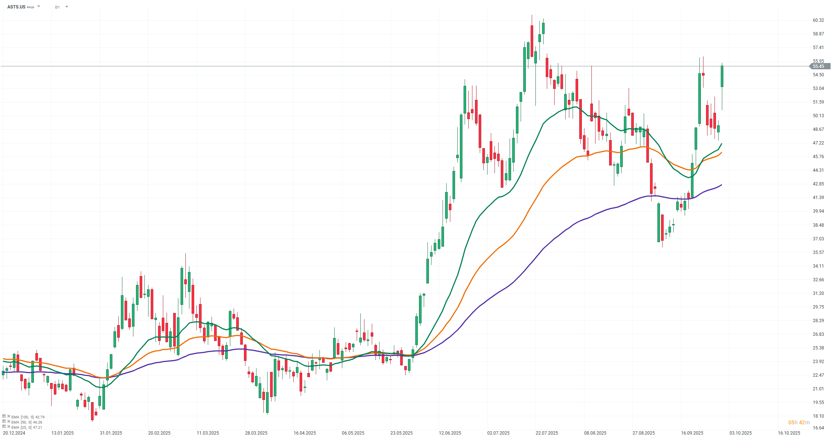Open settings for EMA 50 indicator

4,422
